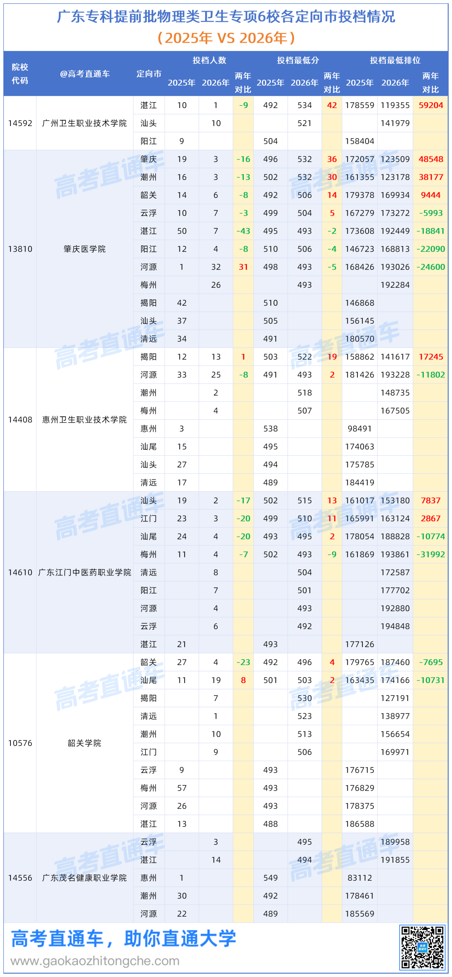
Task: Select '广东江门中医药职业学院' school name
Action: [85, 572]
